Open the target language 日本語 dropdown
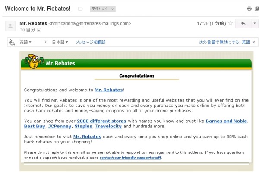 point(60,42)
